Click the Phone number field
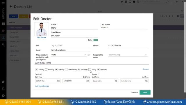 (x=128, y=45)
